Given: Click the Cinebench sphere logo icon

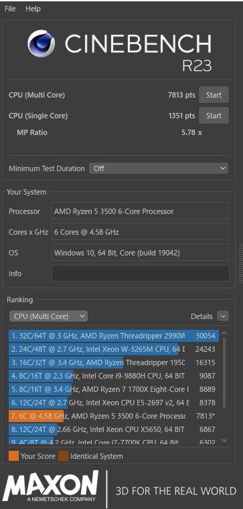Looking at the screenshot, I should [x=41, y=43].
